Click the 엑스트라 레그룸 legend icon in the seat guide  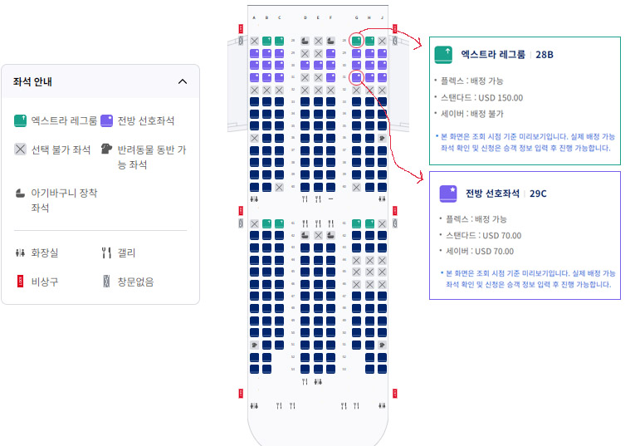pyautogui.click(x=20, y=120)
